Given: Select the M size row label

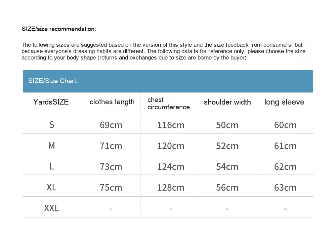Looking at the screenshot, I should click(51, 146).
